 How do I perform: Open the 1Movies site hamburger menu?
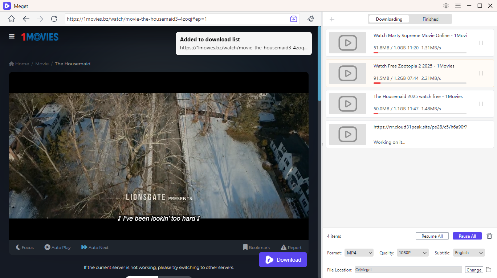(12, 36)
